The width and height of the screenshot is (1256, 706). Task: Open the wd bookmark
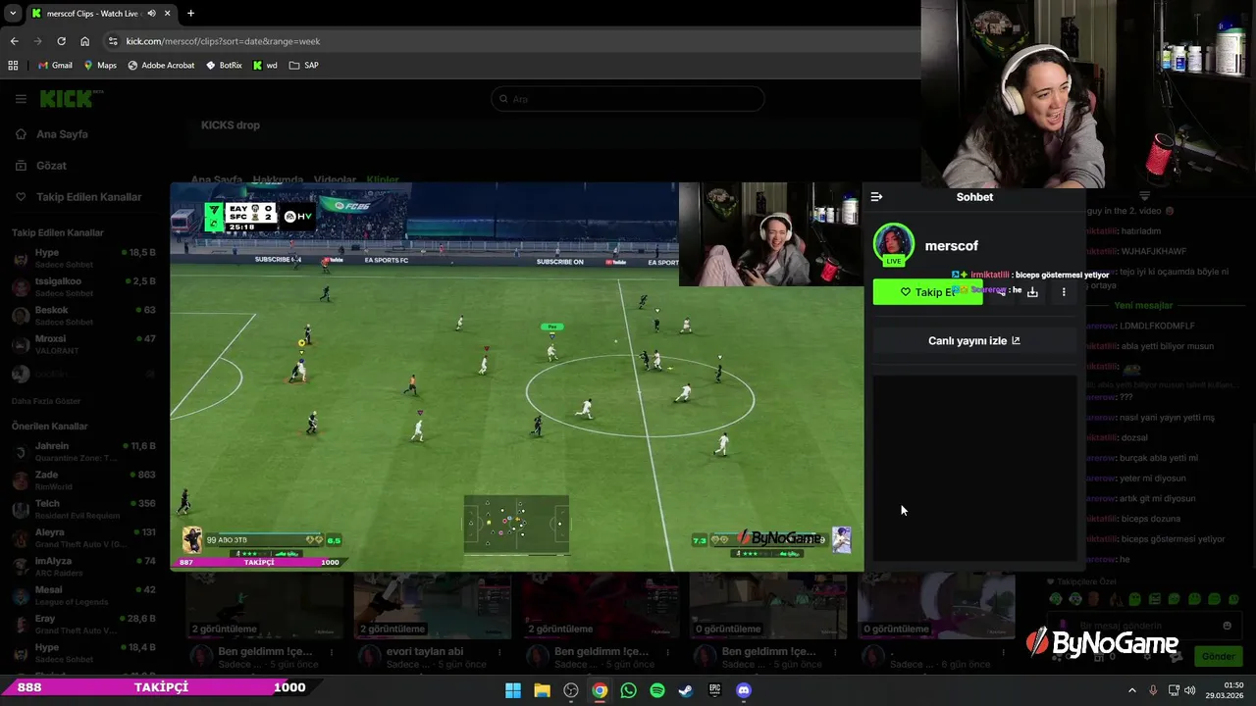click(x=265, y=65)
